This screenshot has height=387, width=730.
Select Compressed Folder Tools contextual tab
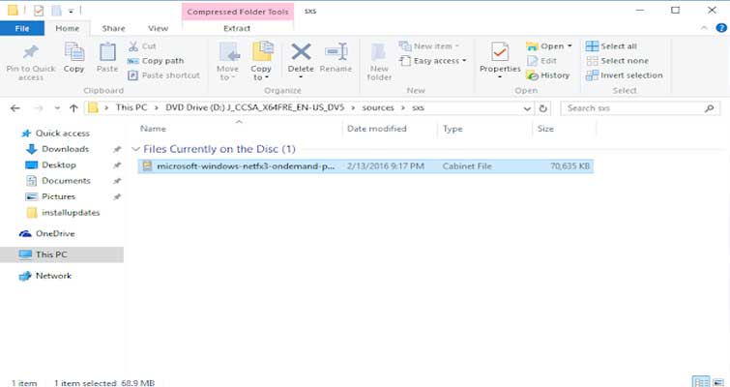point(238,12)
